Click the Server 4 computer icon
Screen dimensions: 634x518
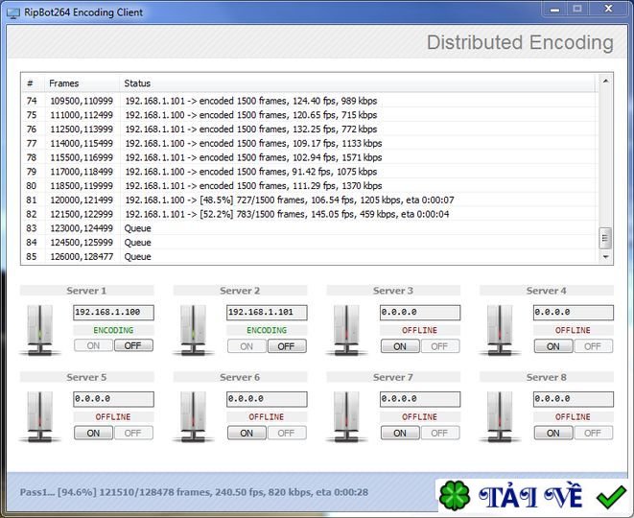pyautogui.click(x=500, y=330)
